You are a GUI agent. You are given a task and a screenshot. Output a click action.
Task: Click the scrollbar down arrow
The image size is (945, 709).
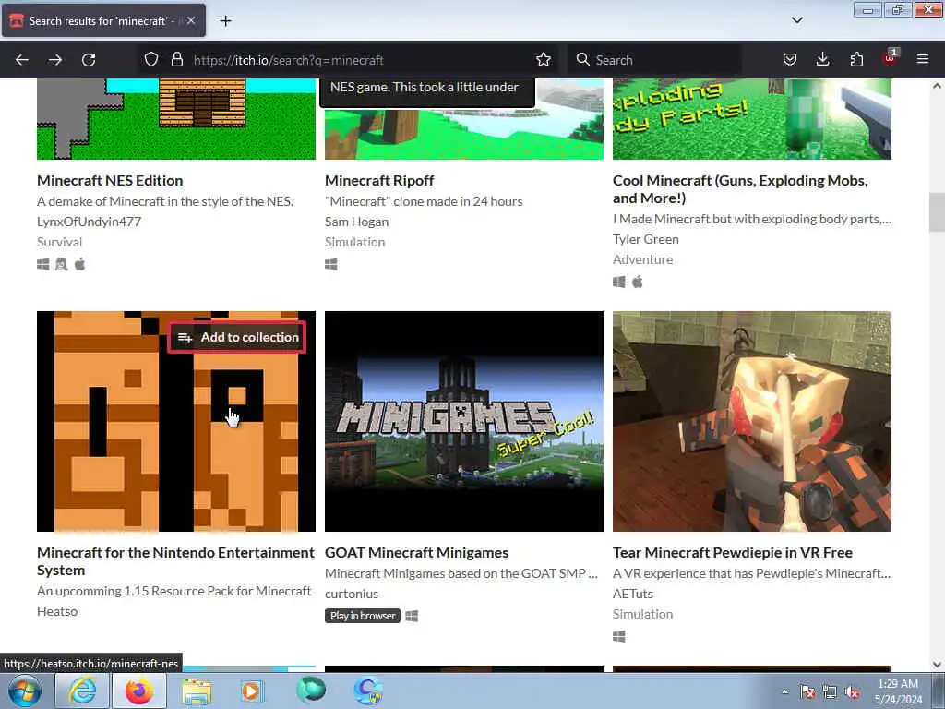(x=937, y=665)
